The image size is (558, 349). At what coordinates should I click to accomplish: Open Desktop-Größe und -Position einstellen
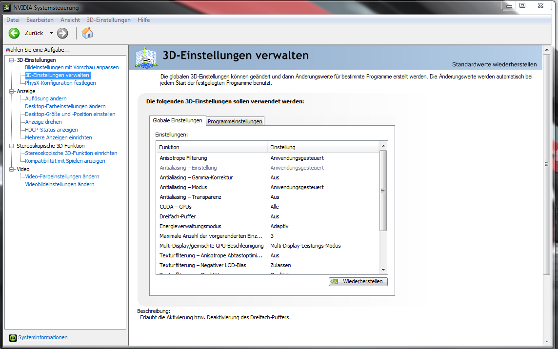click(70, 114)
